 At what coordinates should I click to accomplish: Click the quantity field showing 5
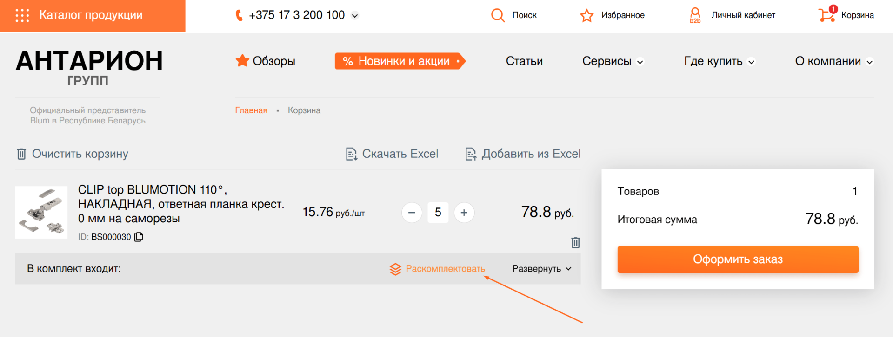pyautogui.click(x=438, y=213)
